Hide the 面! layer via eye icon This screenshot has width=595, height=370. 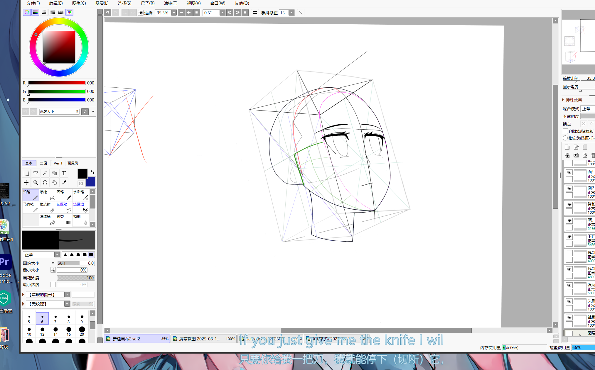click(569, 172)
